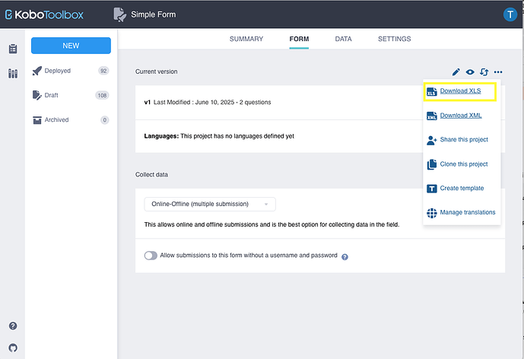
Task: Click the globe Manage translations icon
Action: point(431,213)
